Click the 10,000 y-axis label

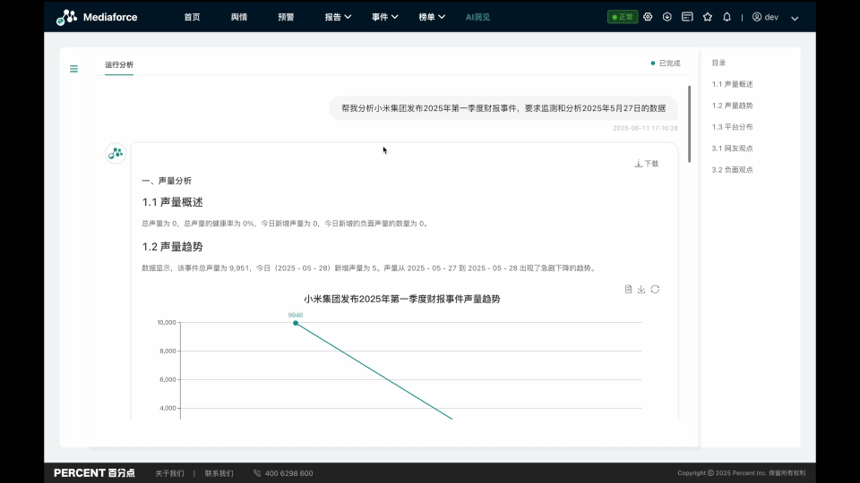(167, 323)
